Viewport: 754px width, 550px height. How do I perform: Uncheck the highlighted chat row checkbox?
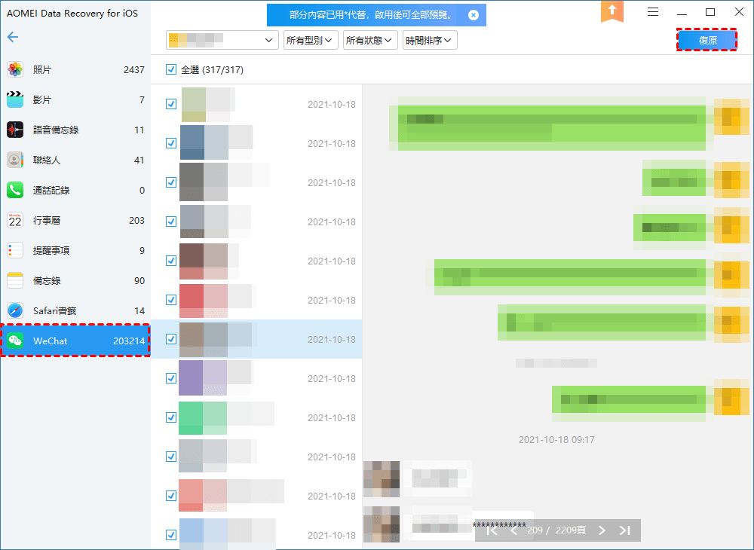point(170,339)
